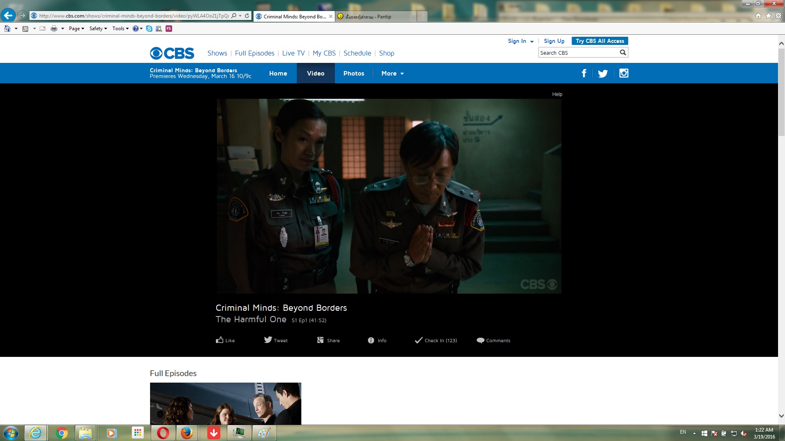Click the Help question mark icon
This screenshot has height=441, width=785.
136,29
